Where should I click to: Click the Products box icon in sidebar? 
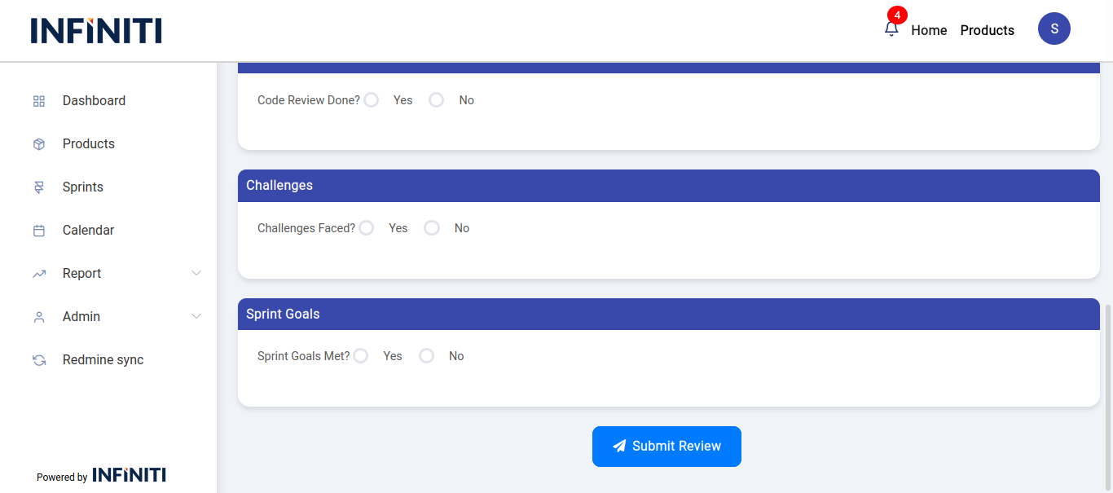coord(38,144)
